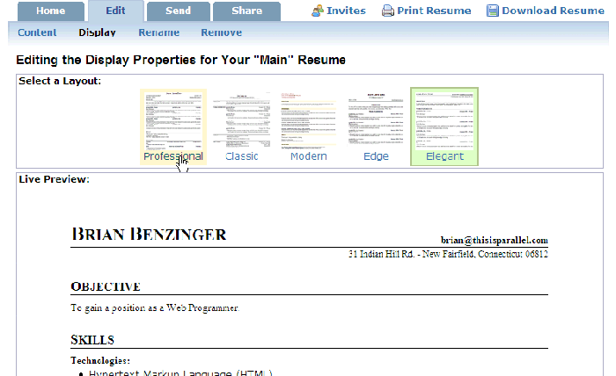Screen dimensions: 616x376
Task: Click the Edge layout label
Action: pyautogui.click(x=376, y=156)
